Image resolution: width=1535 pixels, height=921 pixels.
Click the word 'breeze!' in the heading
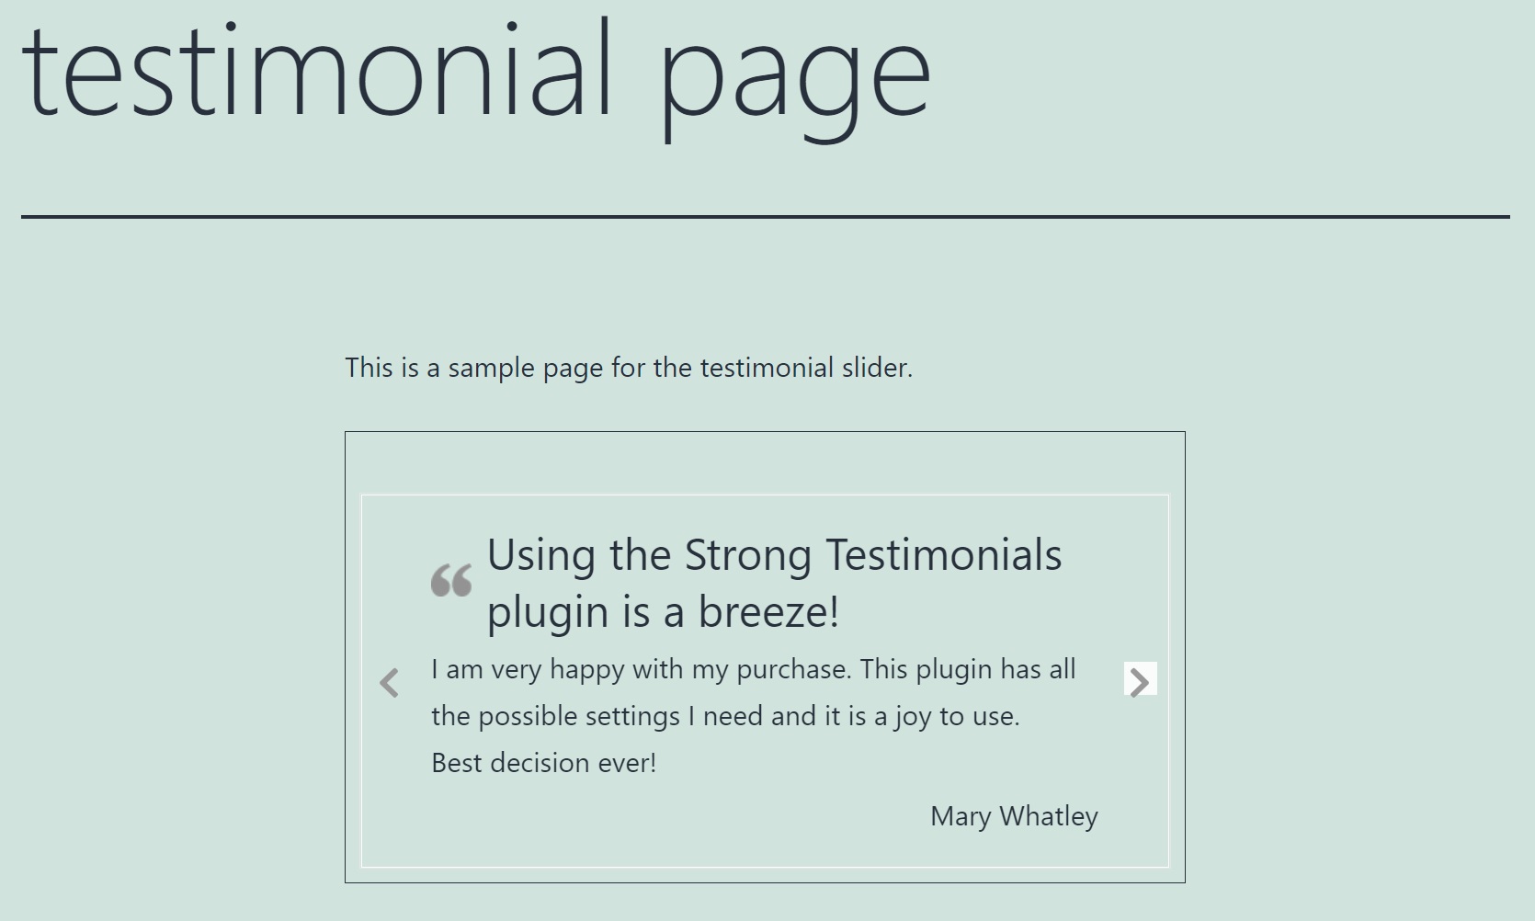pos(767,611)
